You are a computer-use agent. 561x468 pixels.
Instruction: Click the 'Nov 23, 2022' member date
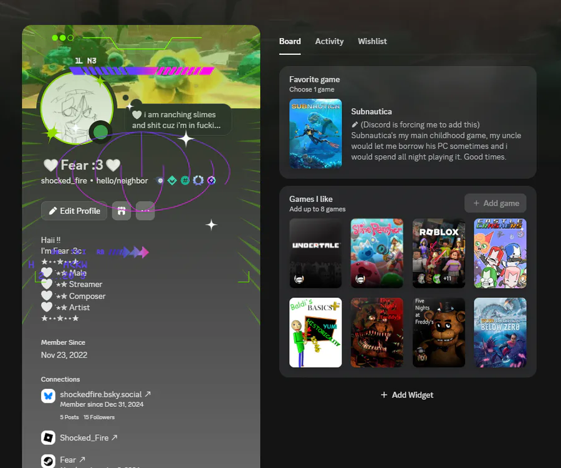tap(64, 355)
